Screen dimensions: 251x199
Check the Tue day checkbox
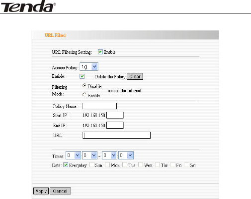pyautogui.click(x=125, y=165)
